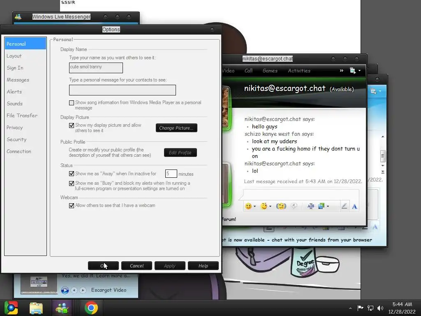Open text translation AB icon in chat
Viewport: 421px width, 316px height.
(311, 206)
